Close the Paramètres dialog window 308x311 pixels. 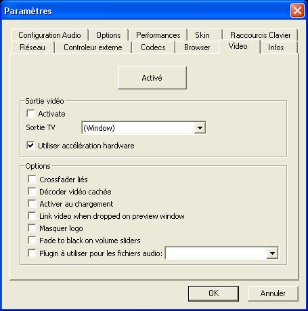(297, 11)
